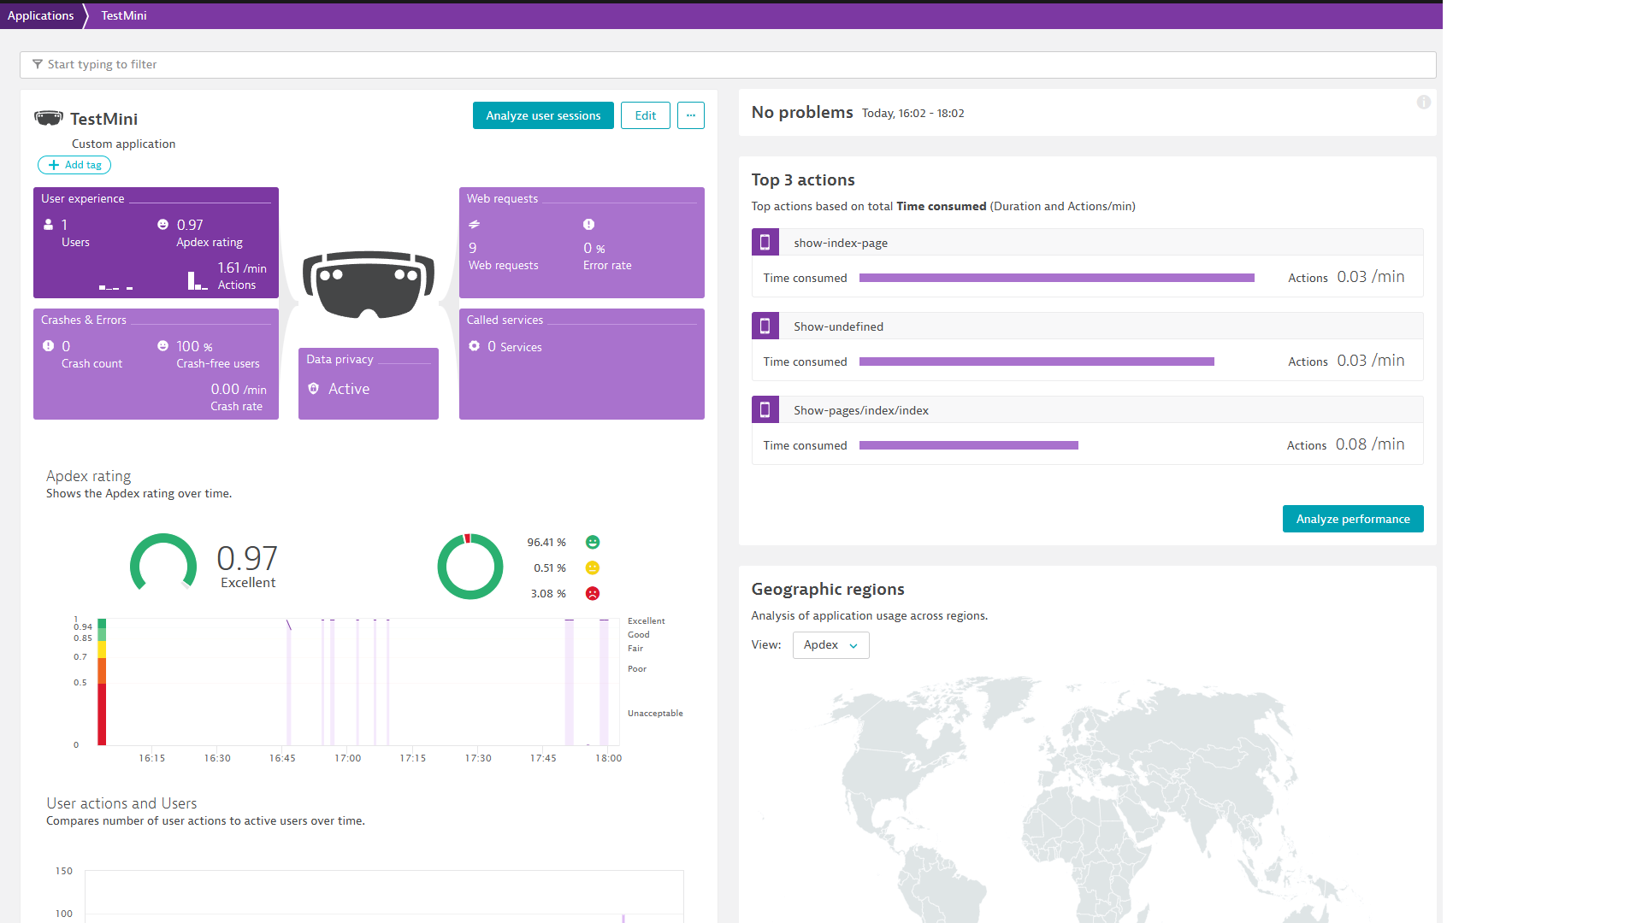Screen dimensions: 1642x923
Task: Click the mobile icon beside Show-pages/index/index
Action: pyautogui.click(x=765, y=410)
